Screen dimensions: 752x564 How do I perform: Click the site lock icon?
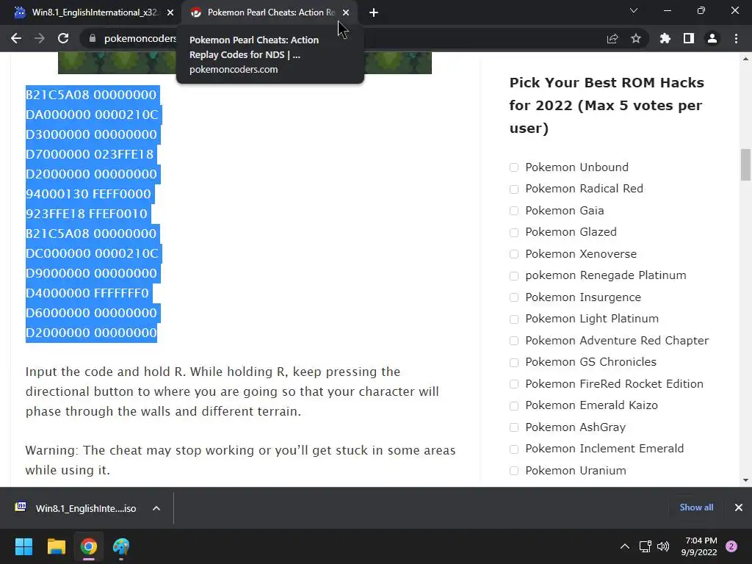(93, 38)
